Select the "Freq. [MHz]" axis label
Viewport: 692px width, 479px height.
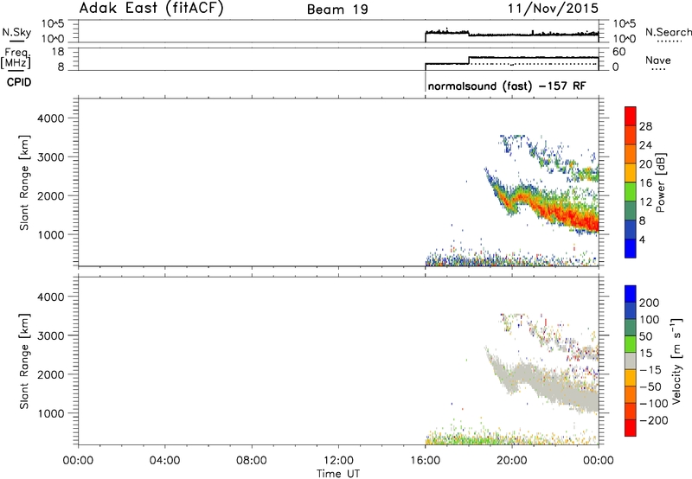(16, 58)
